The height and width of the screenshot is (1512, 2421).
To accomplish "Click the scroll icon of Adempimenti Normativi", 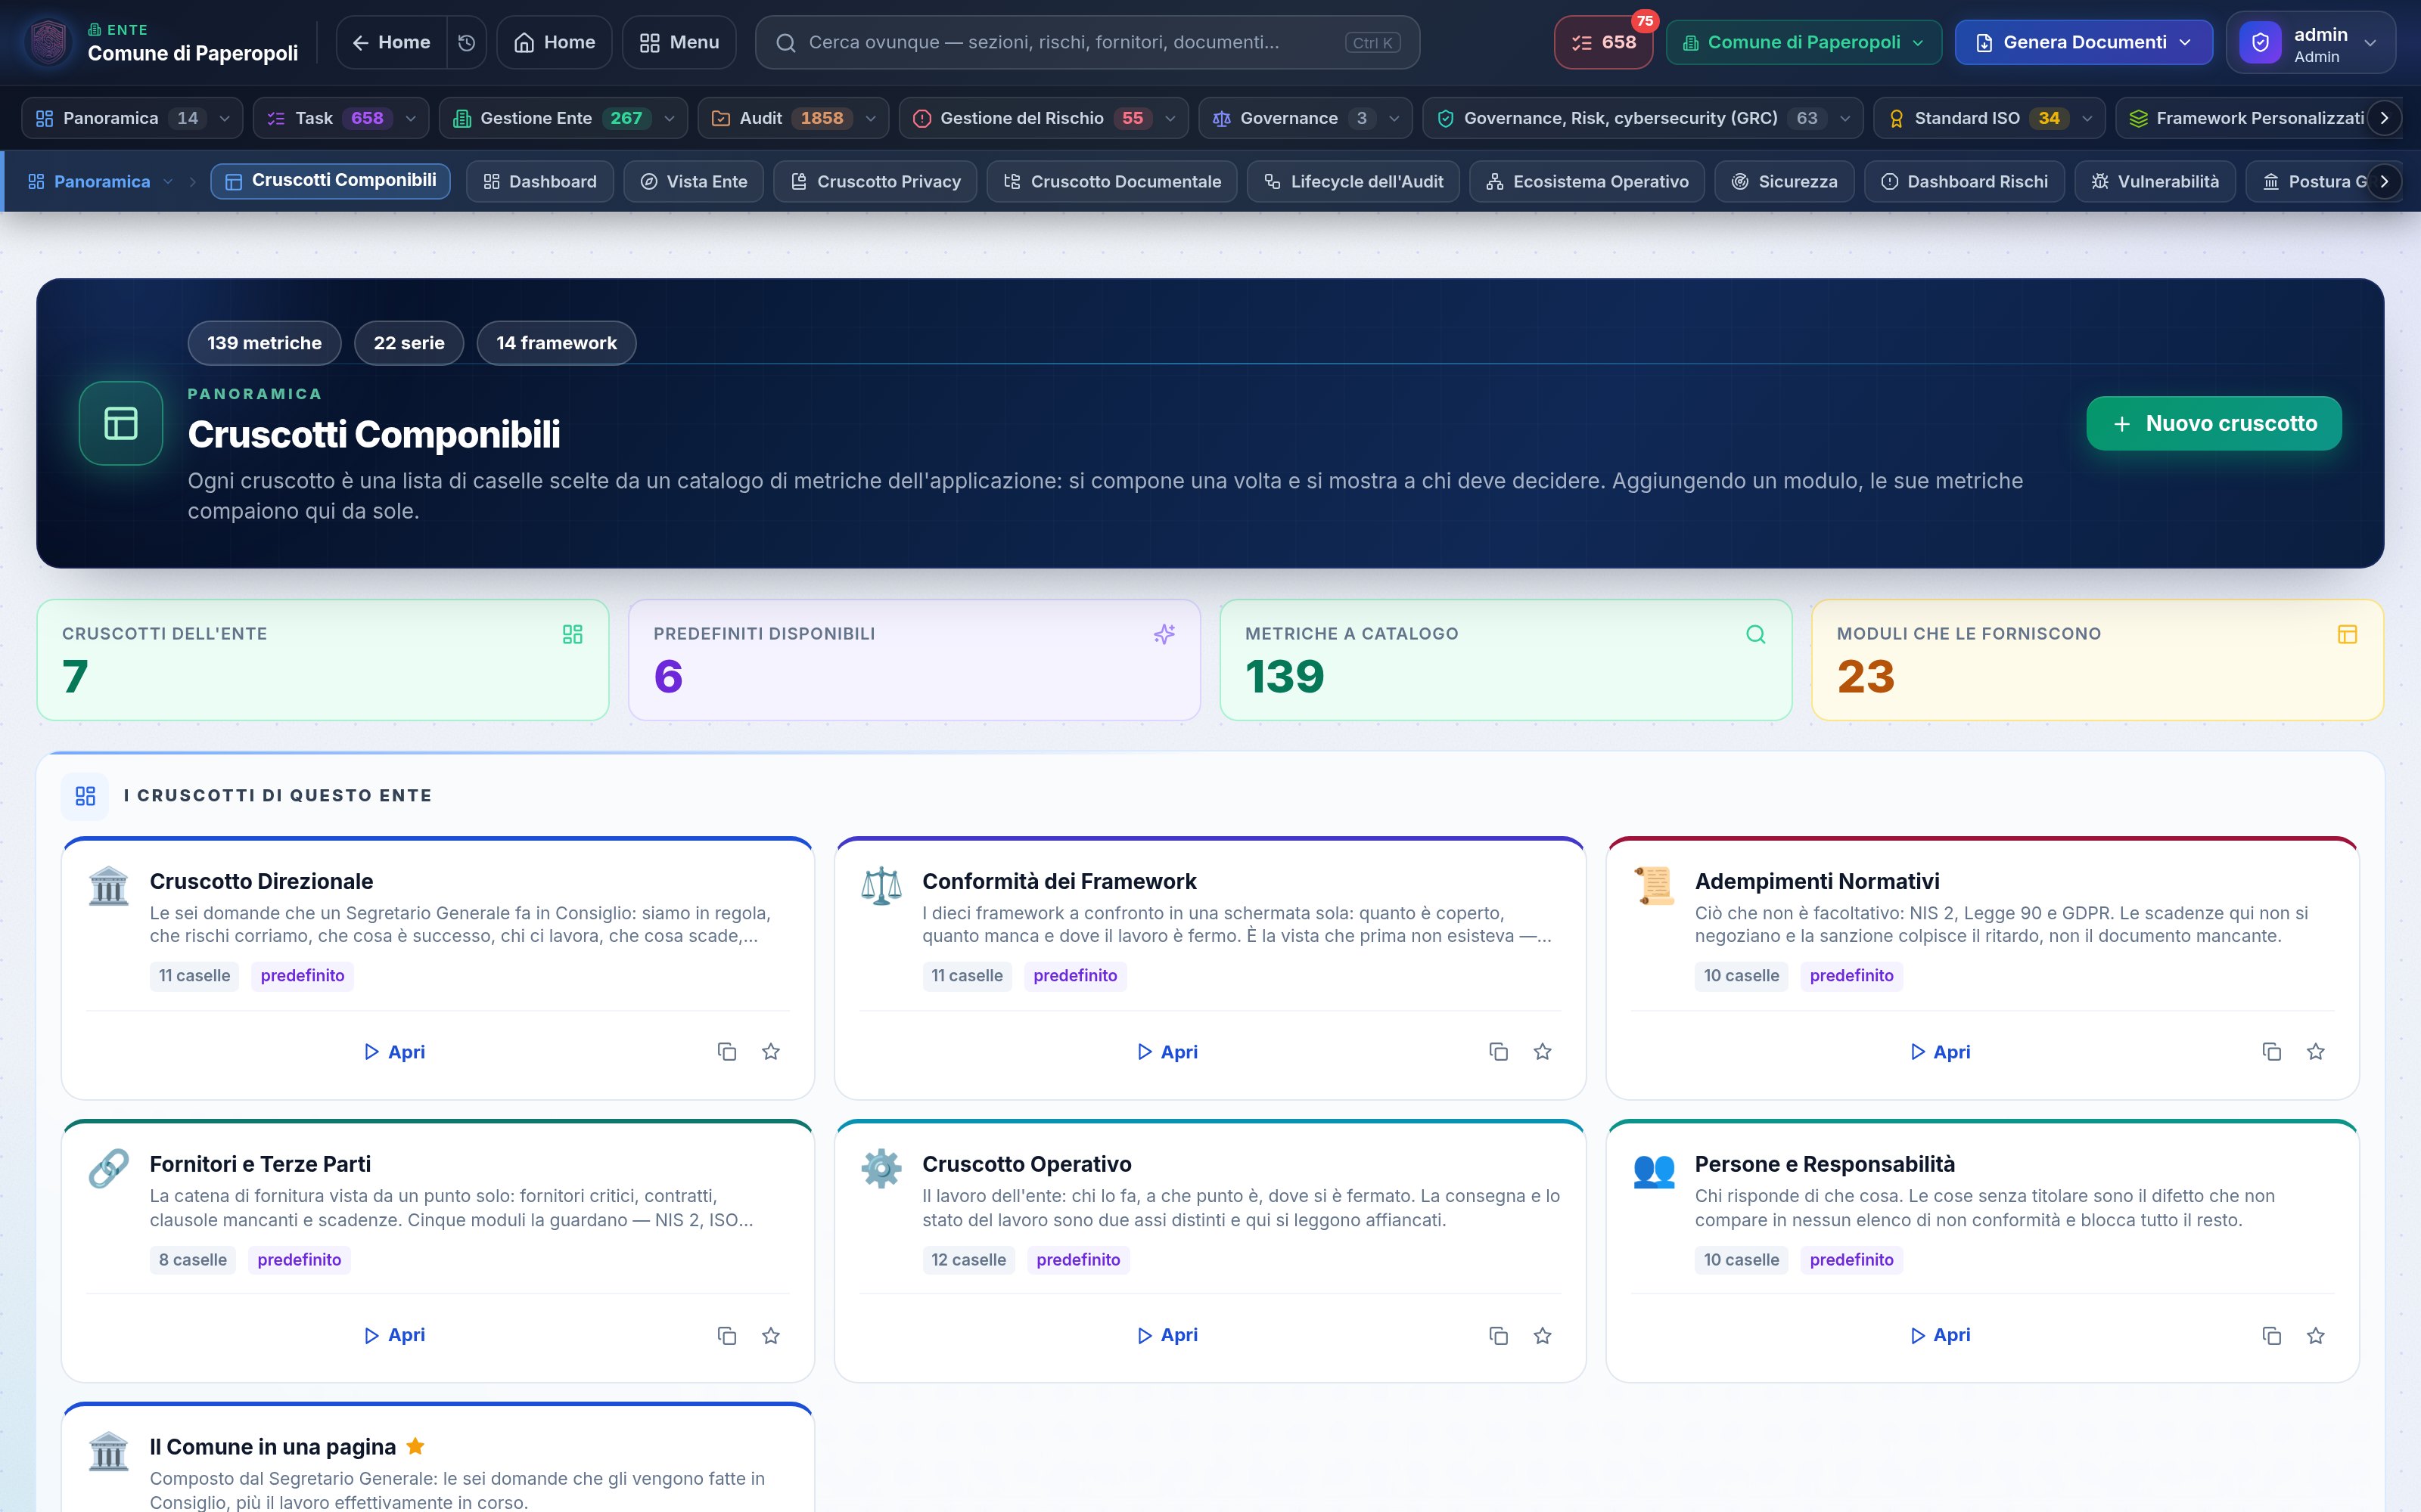I will tap(1654, 886).
